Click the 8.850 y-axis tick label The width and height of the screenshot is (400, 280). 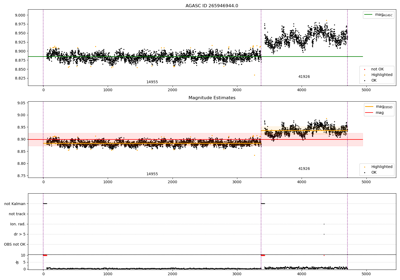pos(20,69)
